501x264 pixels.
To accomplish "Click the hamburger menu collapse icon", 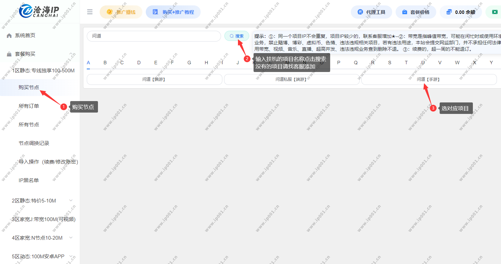I will [x=90, y=12].
